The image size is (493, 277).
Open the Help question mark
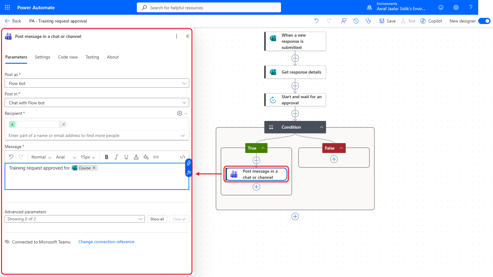tap(471, 7)
